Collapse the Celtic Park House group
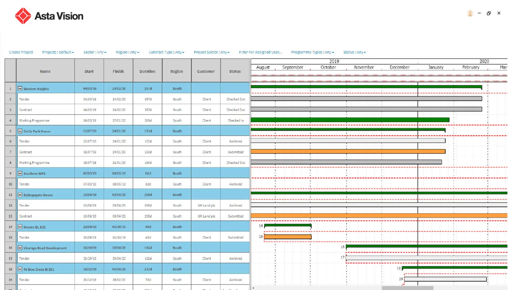This screenshot has width=508, height=290. (20, 131)
